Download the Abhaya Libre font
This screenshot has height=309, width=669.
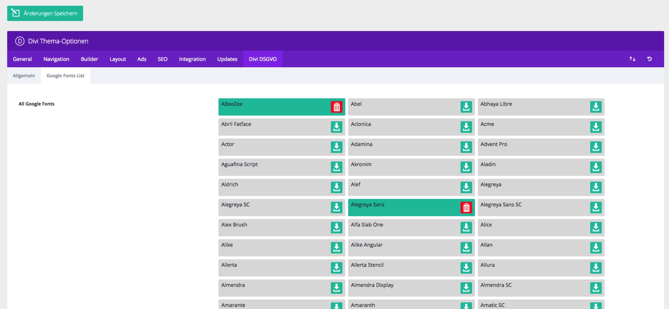tap(596, 107)
